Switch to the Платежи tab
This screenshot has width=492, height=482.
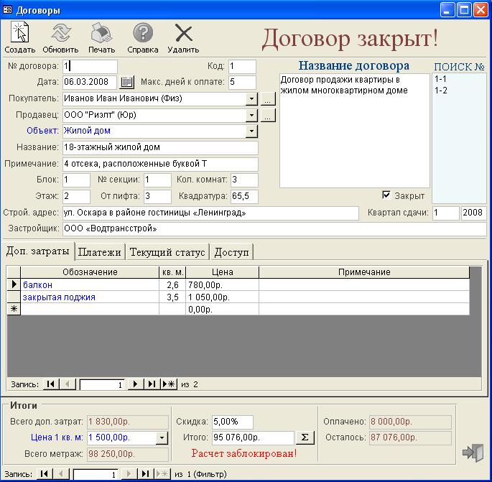[x=99, y=252]
